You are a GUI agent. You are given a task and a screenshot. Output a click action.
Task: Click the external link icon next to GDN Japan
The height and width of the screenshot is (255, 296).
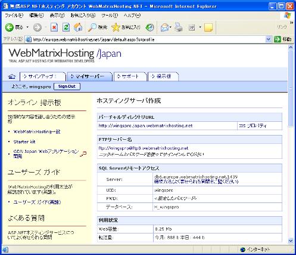pos(83,153)
